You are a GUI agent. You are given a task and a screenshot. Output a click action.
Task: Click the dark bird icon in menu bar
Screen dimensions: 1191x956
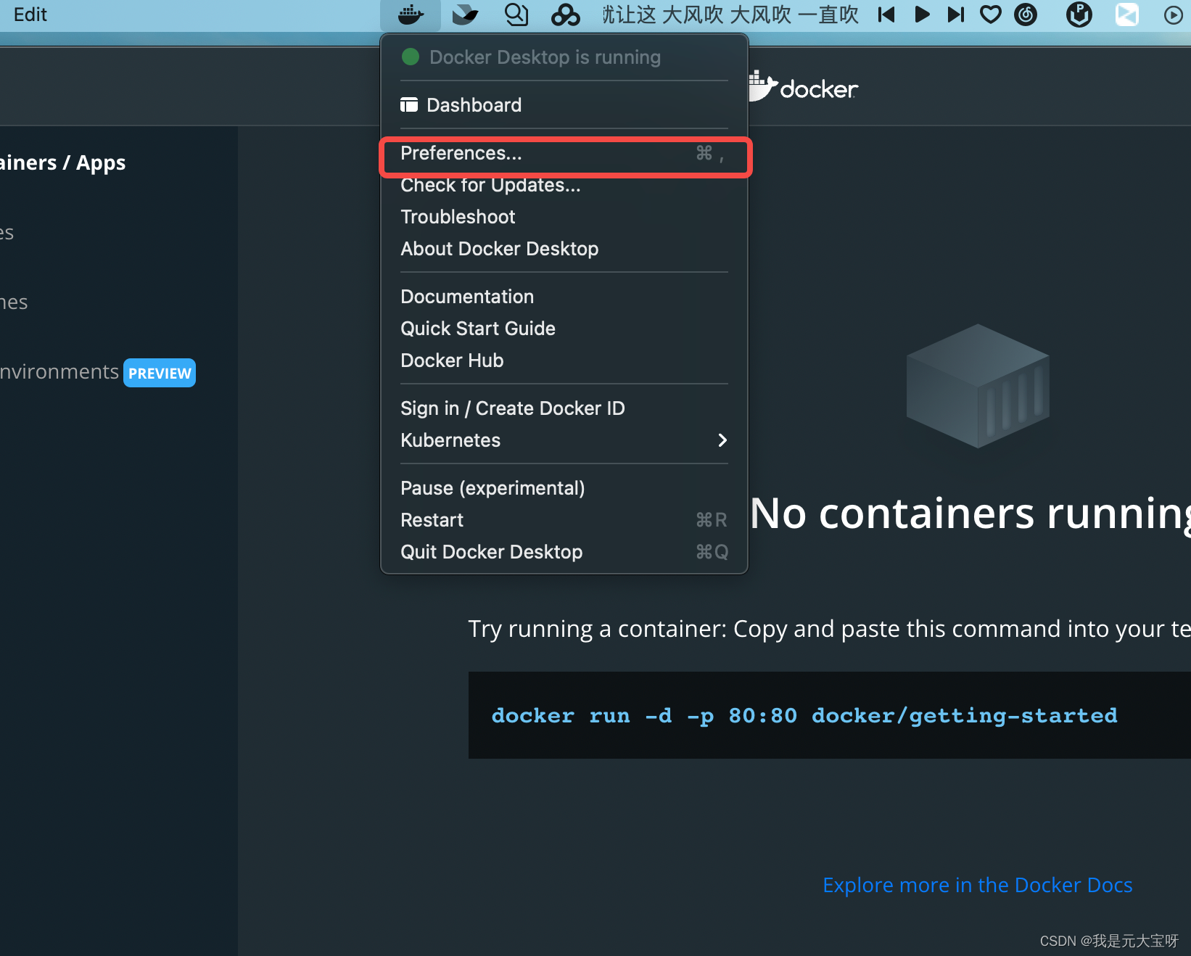[464, 15]
